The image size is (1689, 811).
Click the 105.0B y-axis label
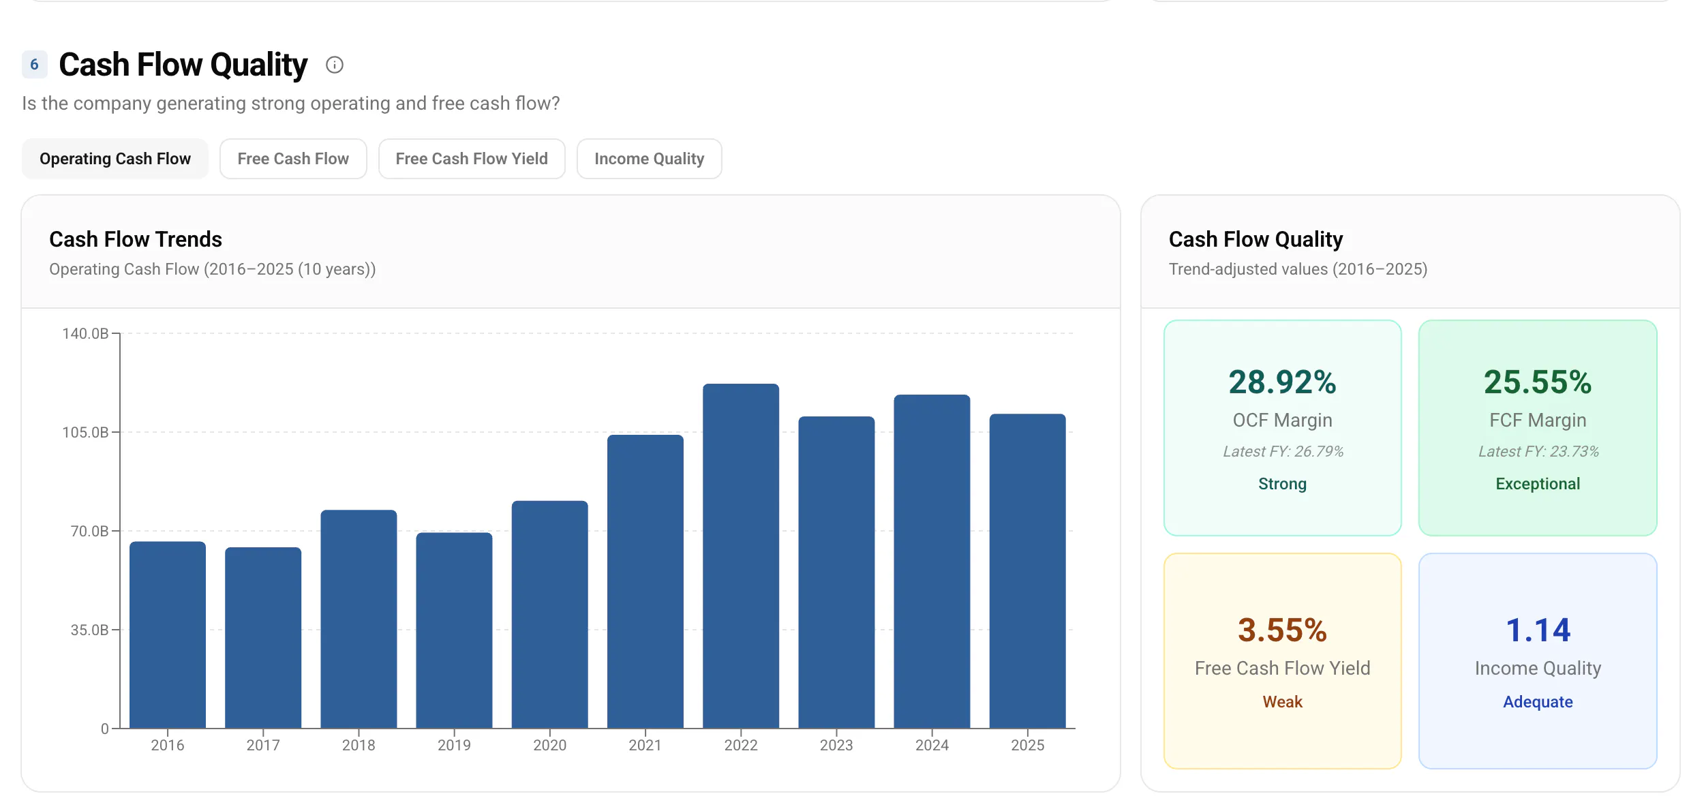[x=85, y=432]
